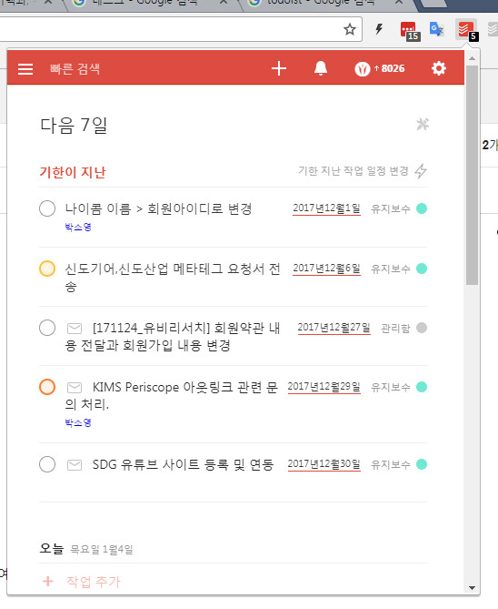Open 박소영 label under 나이콤 task
The height and width of the screenshot is (609, 498).
78,227
